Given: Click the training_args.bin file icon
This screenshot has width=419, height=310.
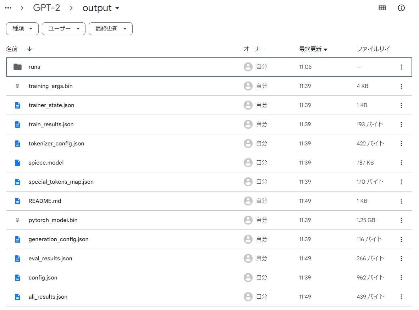Looking at the screenshot, I should point(17,86).
